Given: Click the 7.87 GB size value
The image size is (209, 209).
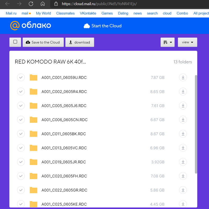Looking at the screenshot, I should pyautogui.click(x=157, y=78).
